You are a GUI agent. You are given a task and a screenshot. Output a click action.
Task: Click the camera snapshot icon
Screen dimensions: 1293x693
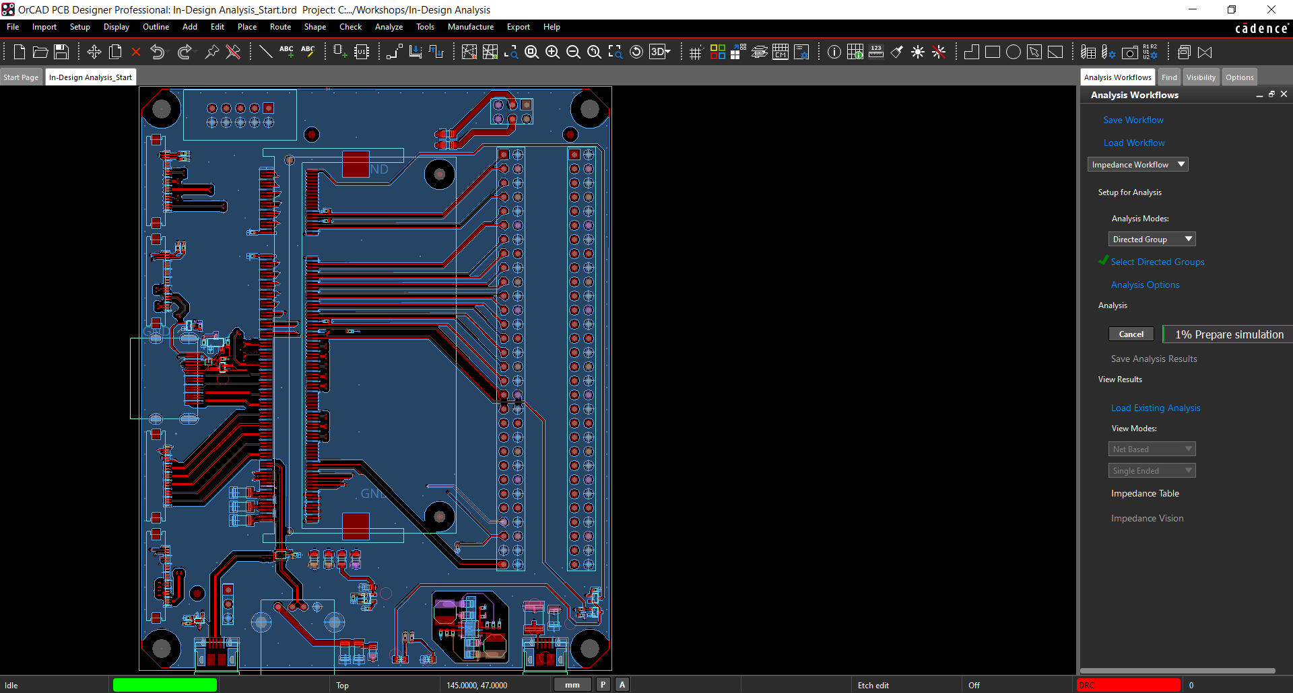pos(1130,52)
